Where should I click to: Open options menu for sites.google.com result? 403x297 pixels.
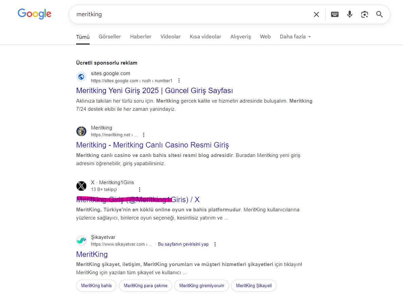click(179, 81)
